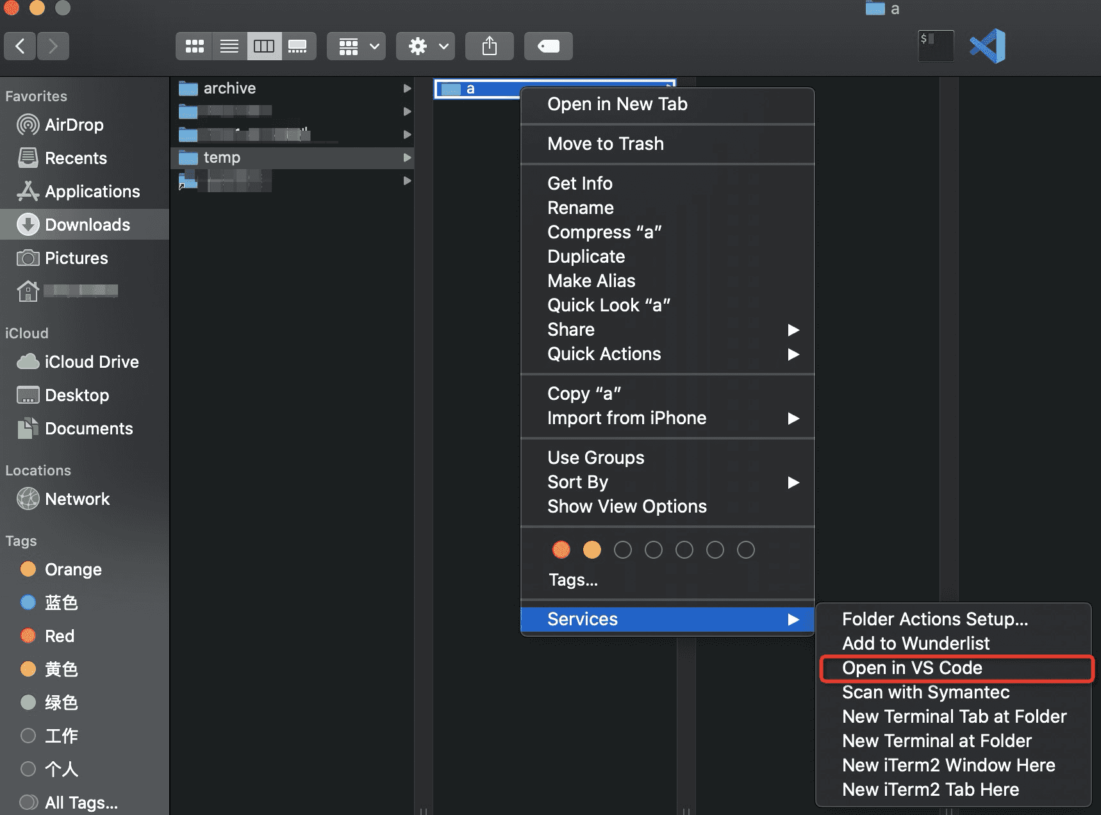Choose New iTerm2 Tab Here

click(954, 789)
